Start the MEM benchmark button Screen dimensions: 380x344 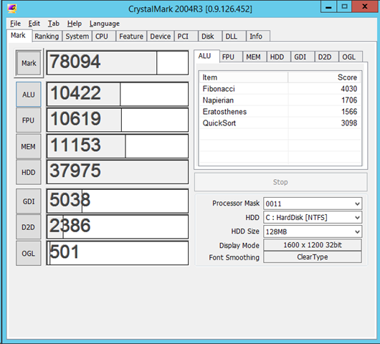[29, 146]
